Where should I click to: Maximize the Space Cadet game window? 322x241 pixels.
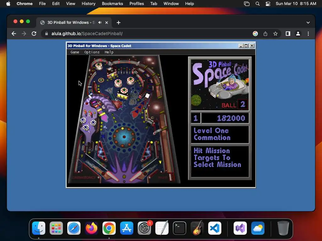click(x=246, y=46)
